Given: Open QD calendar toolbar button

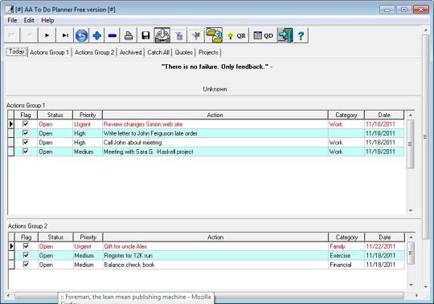Looking at the screenshot, I should coord(264,35).
